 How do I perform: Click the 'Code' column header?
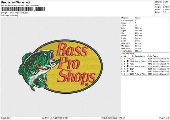point(150,56)
